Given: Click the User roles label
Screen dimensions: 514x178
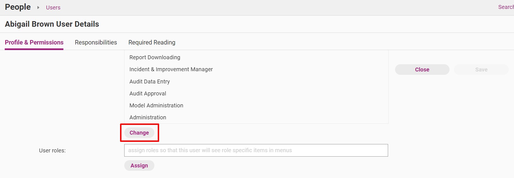Looking at the screenshot, I should [x=52, y=150].
